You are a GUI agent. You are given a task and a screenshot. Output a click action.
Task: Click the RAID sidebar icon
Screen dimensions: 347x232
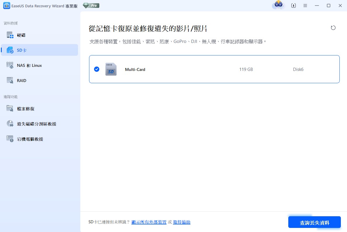(x=10, y=80)
